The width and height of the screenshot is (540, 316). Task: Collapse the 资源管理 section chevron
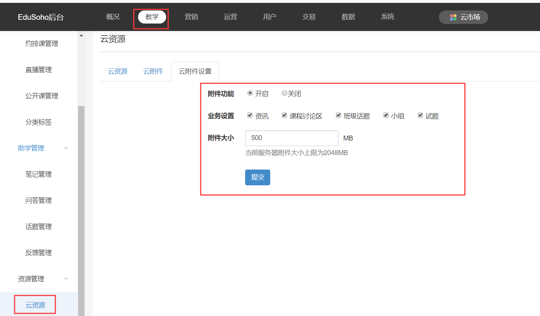[x=66, y=279]
